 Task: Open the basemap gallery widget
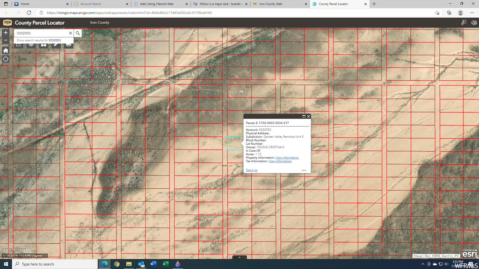tap(44, 45)
